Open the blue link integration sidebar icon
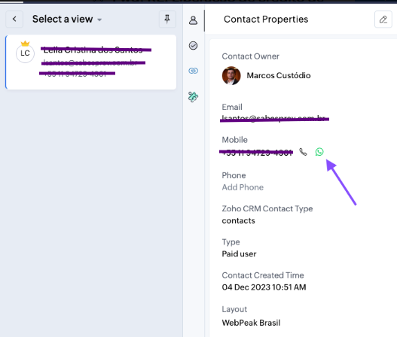The width and height of the screenshot is (397, 337). pos(193,71)
